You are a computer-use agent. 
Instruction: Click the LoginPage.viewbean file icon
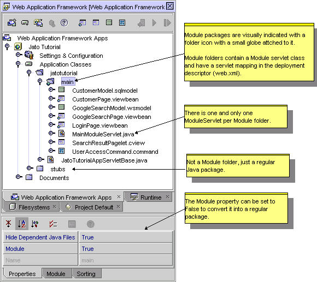point(61,125)
